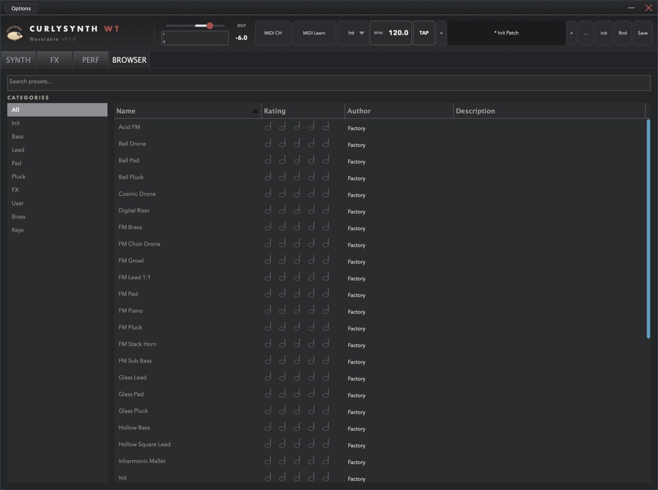This screenshot has height=490, width=658.
Task: Initialize patch with Init button
Action: [x=604, y=33]
